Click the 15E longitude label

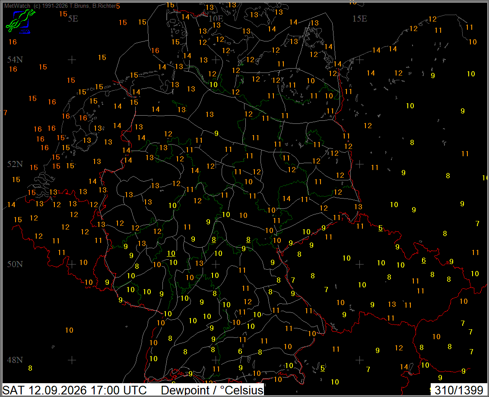360,19
